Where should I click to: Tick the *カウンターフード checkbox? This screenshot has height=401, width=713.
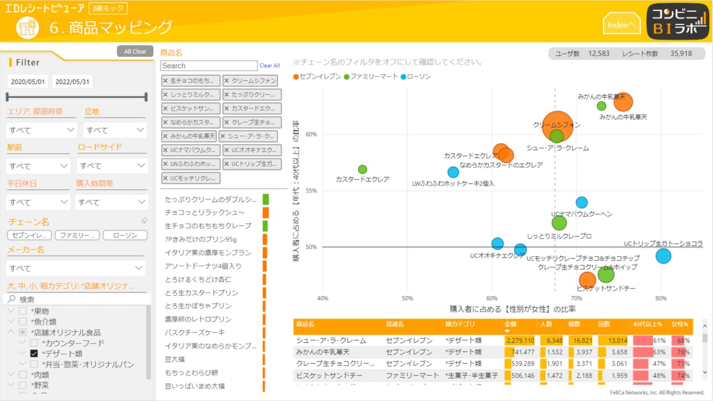34,343
